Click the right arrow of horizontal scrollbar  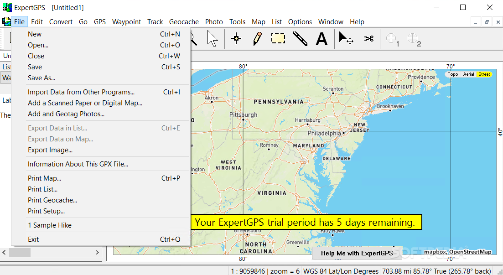pyautogui.click(x=97, y=253)
